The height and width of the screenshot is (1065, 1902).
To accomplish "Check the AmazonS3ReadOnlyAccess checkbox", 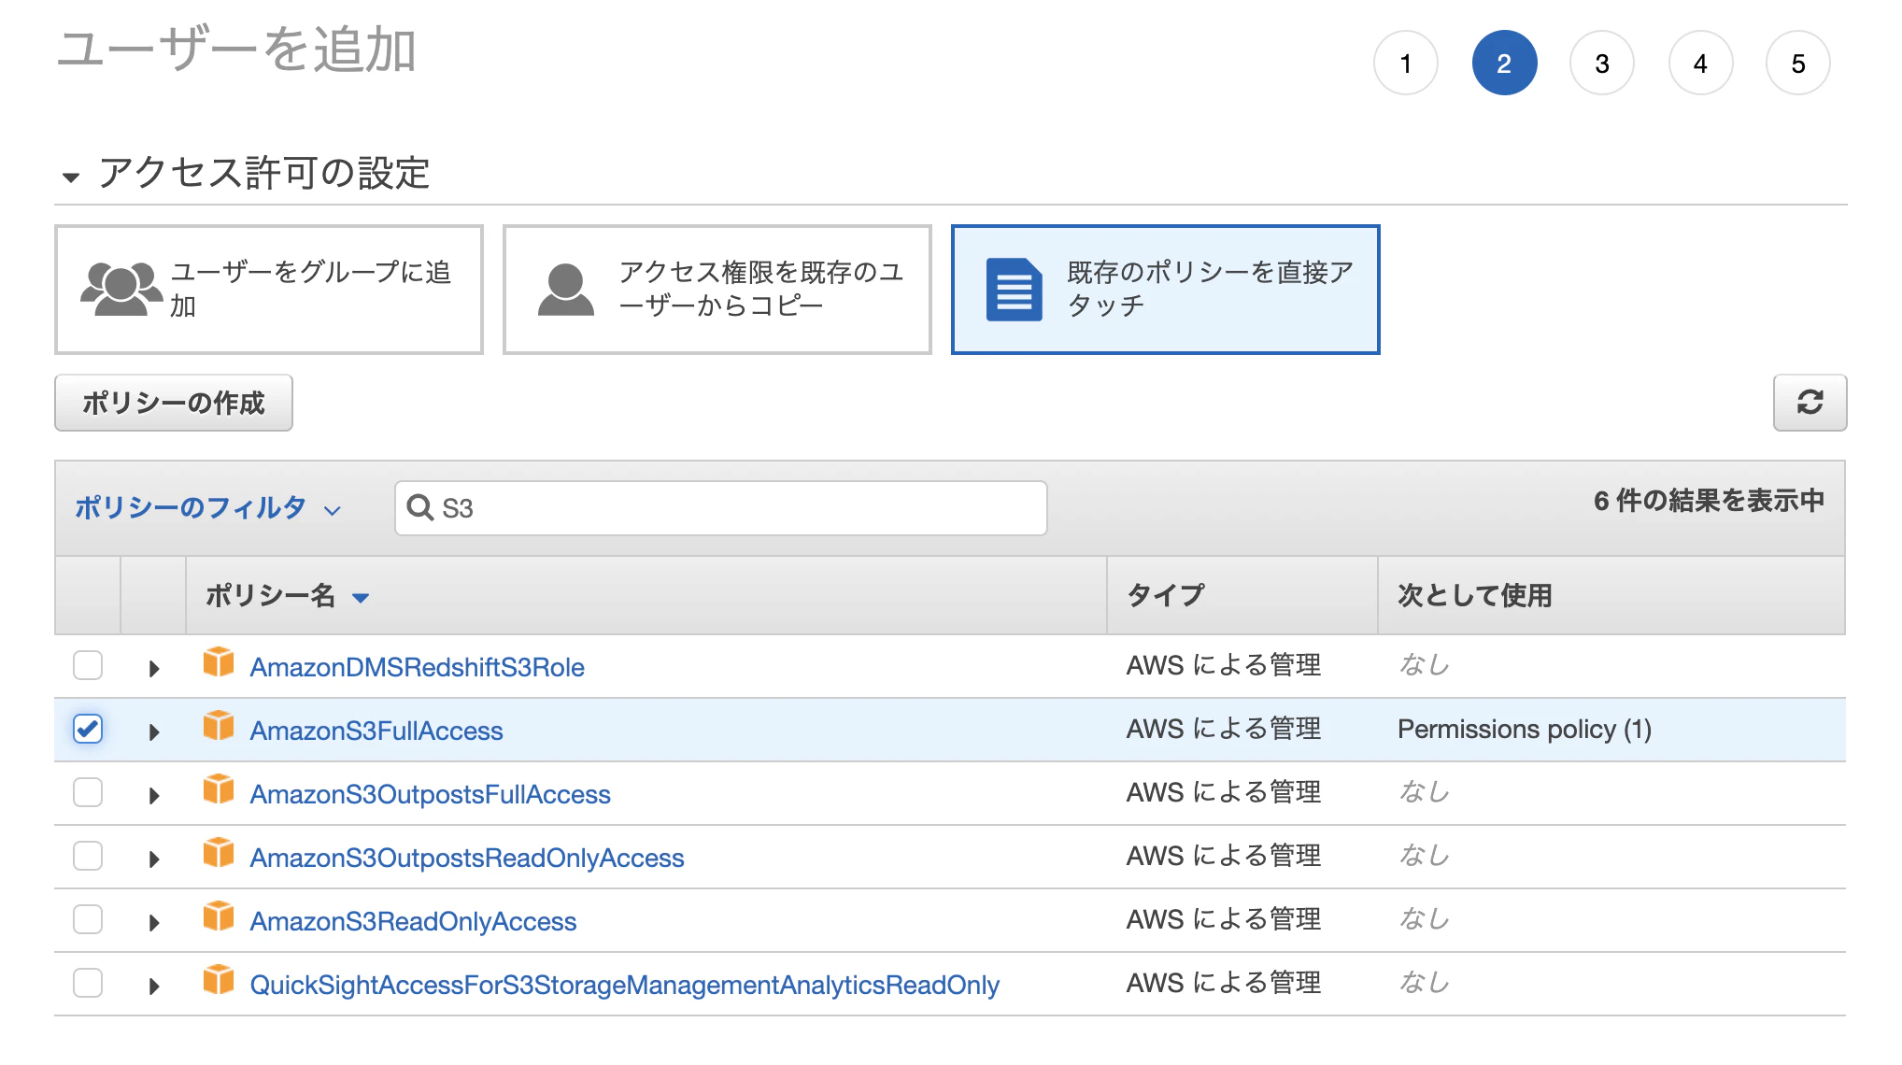I will [x=88, y=920].
